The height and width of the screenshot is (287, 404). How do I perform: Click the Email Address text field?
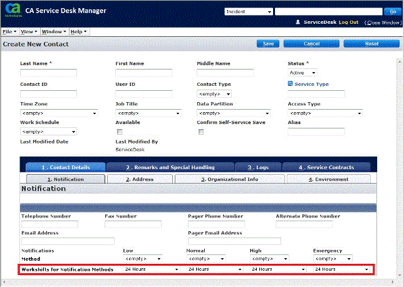point(68,241)
